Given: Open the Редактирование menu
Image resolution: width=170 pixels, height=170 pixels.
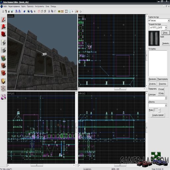Looking at the screenshot, I should pos(14,6).
